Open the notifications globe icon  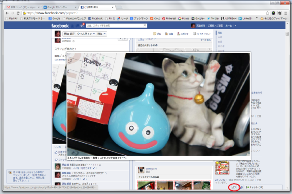click(x=82, y=26)
